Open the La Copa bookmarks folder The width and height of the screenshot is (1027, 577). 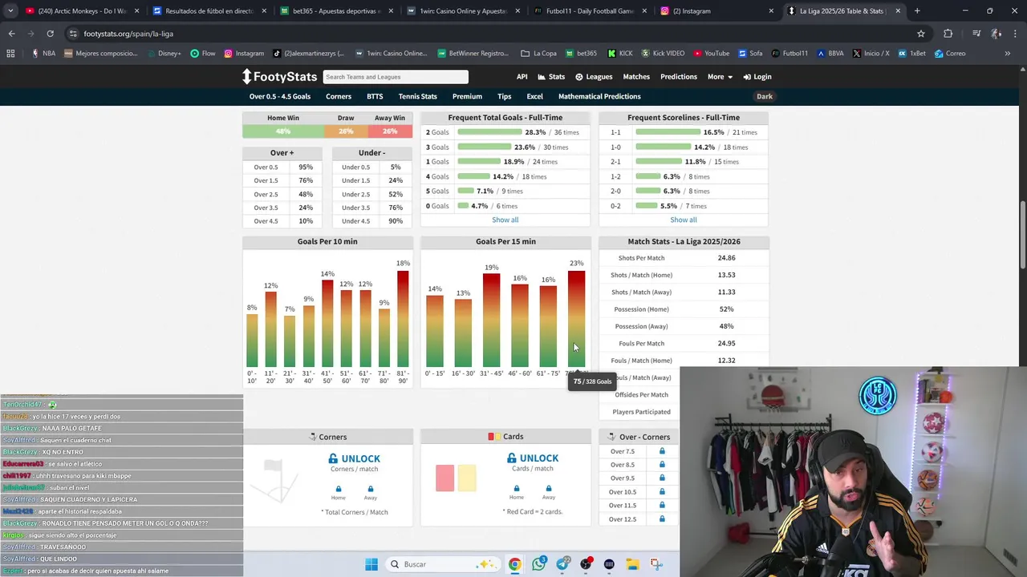(x=538, y=54)
